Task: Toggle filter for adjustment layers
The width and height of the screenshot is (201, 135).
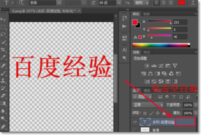Action: 167,97
